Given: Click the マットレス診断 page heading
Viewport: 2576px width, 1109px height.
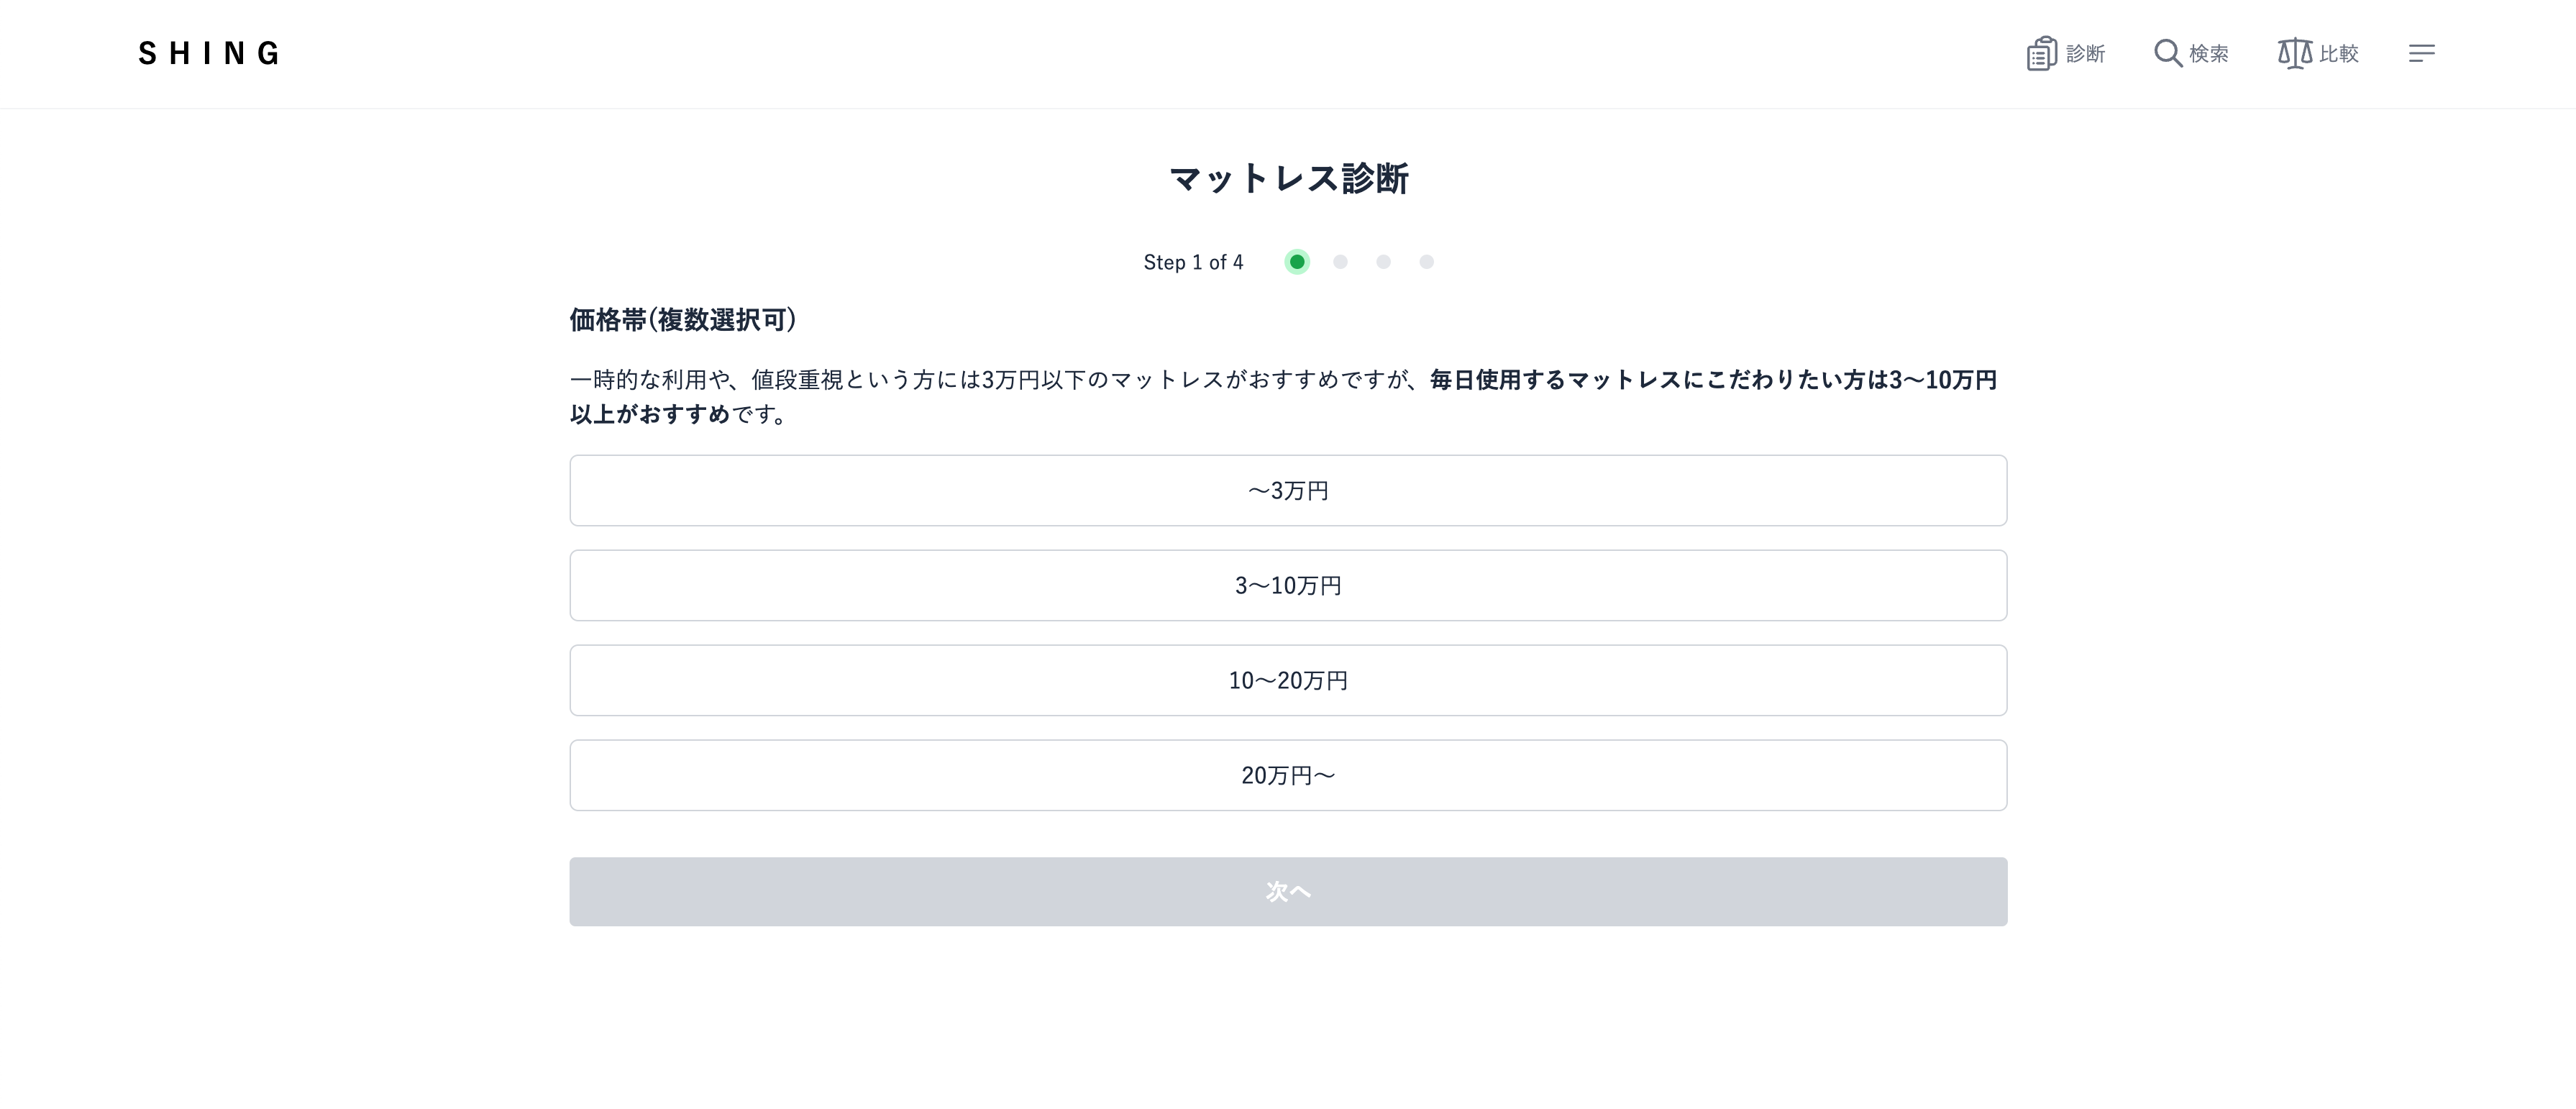Looking at the screenshot, I should [x=1288, y=179].
